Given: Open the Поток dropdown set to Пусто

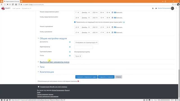Looking at the screenshot, I should 78,56.
